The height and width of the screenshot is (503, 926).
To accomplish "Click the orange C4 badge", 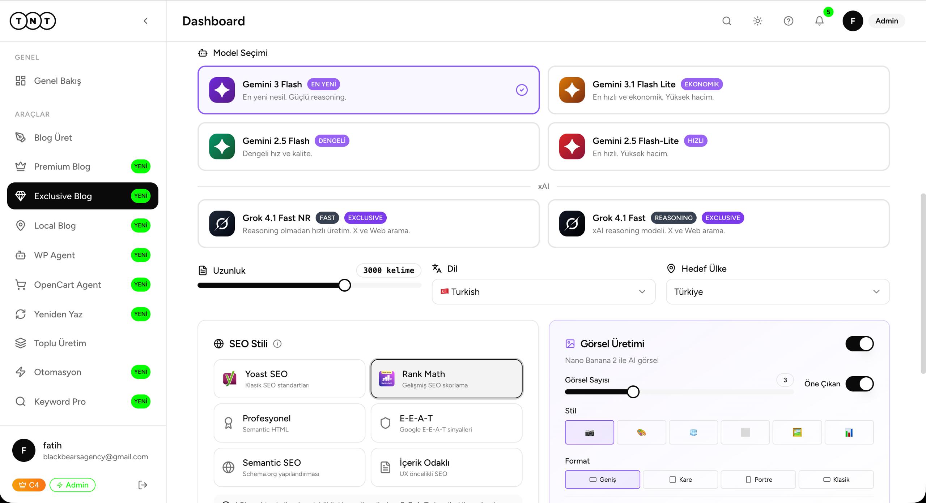I will (x=29, y=485).
